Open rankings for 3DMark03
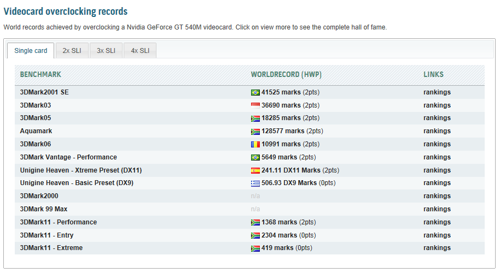The width and height of the screenshot is (500, 273). coord(437,105)
